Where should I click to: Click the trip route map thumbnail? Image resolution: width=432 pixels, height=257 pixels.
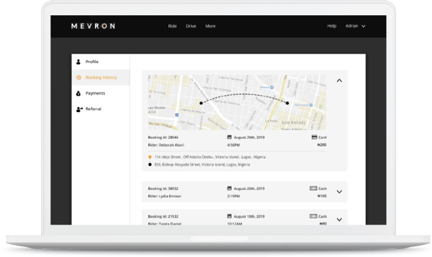click(237, 102)
